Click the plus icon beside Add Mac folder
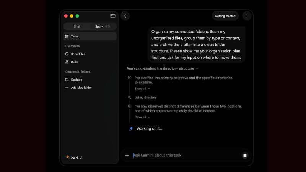Viewport: 306px width, 172px height. pos(67,88)
